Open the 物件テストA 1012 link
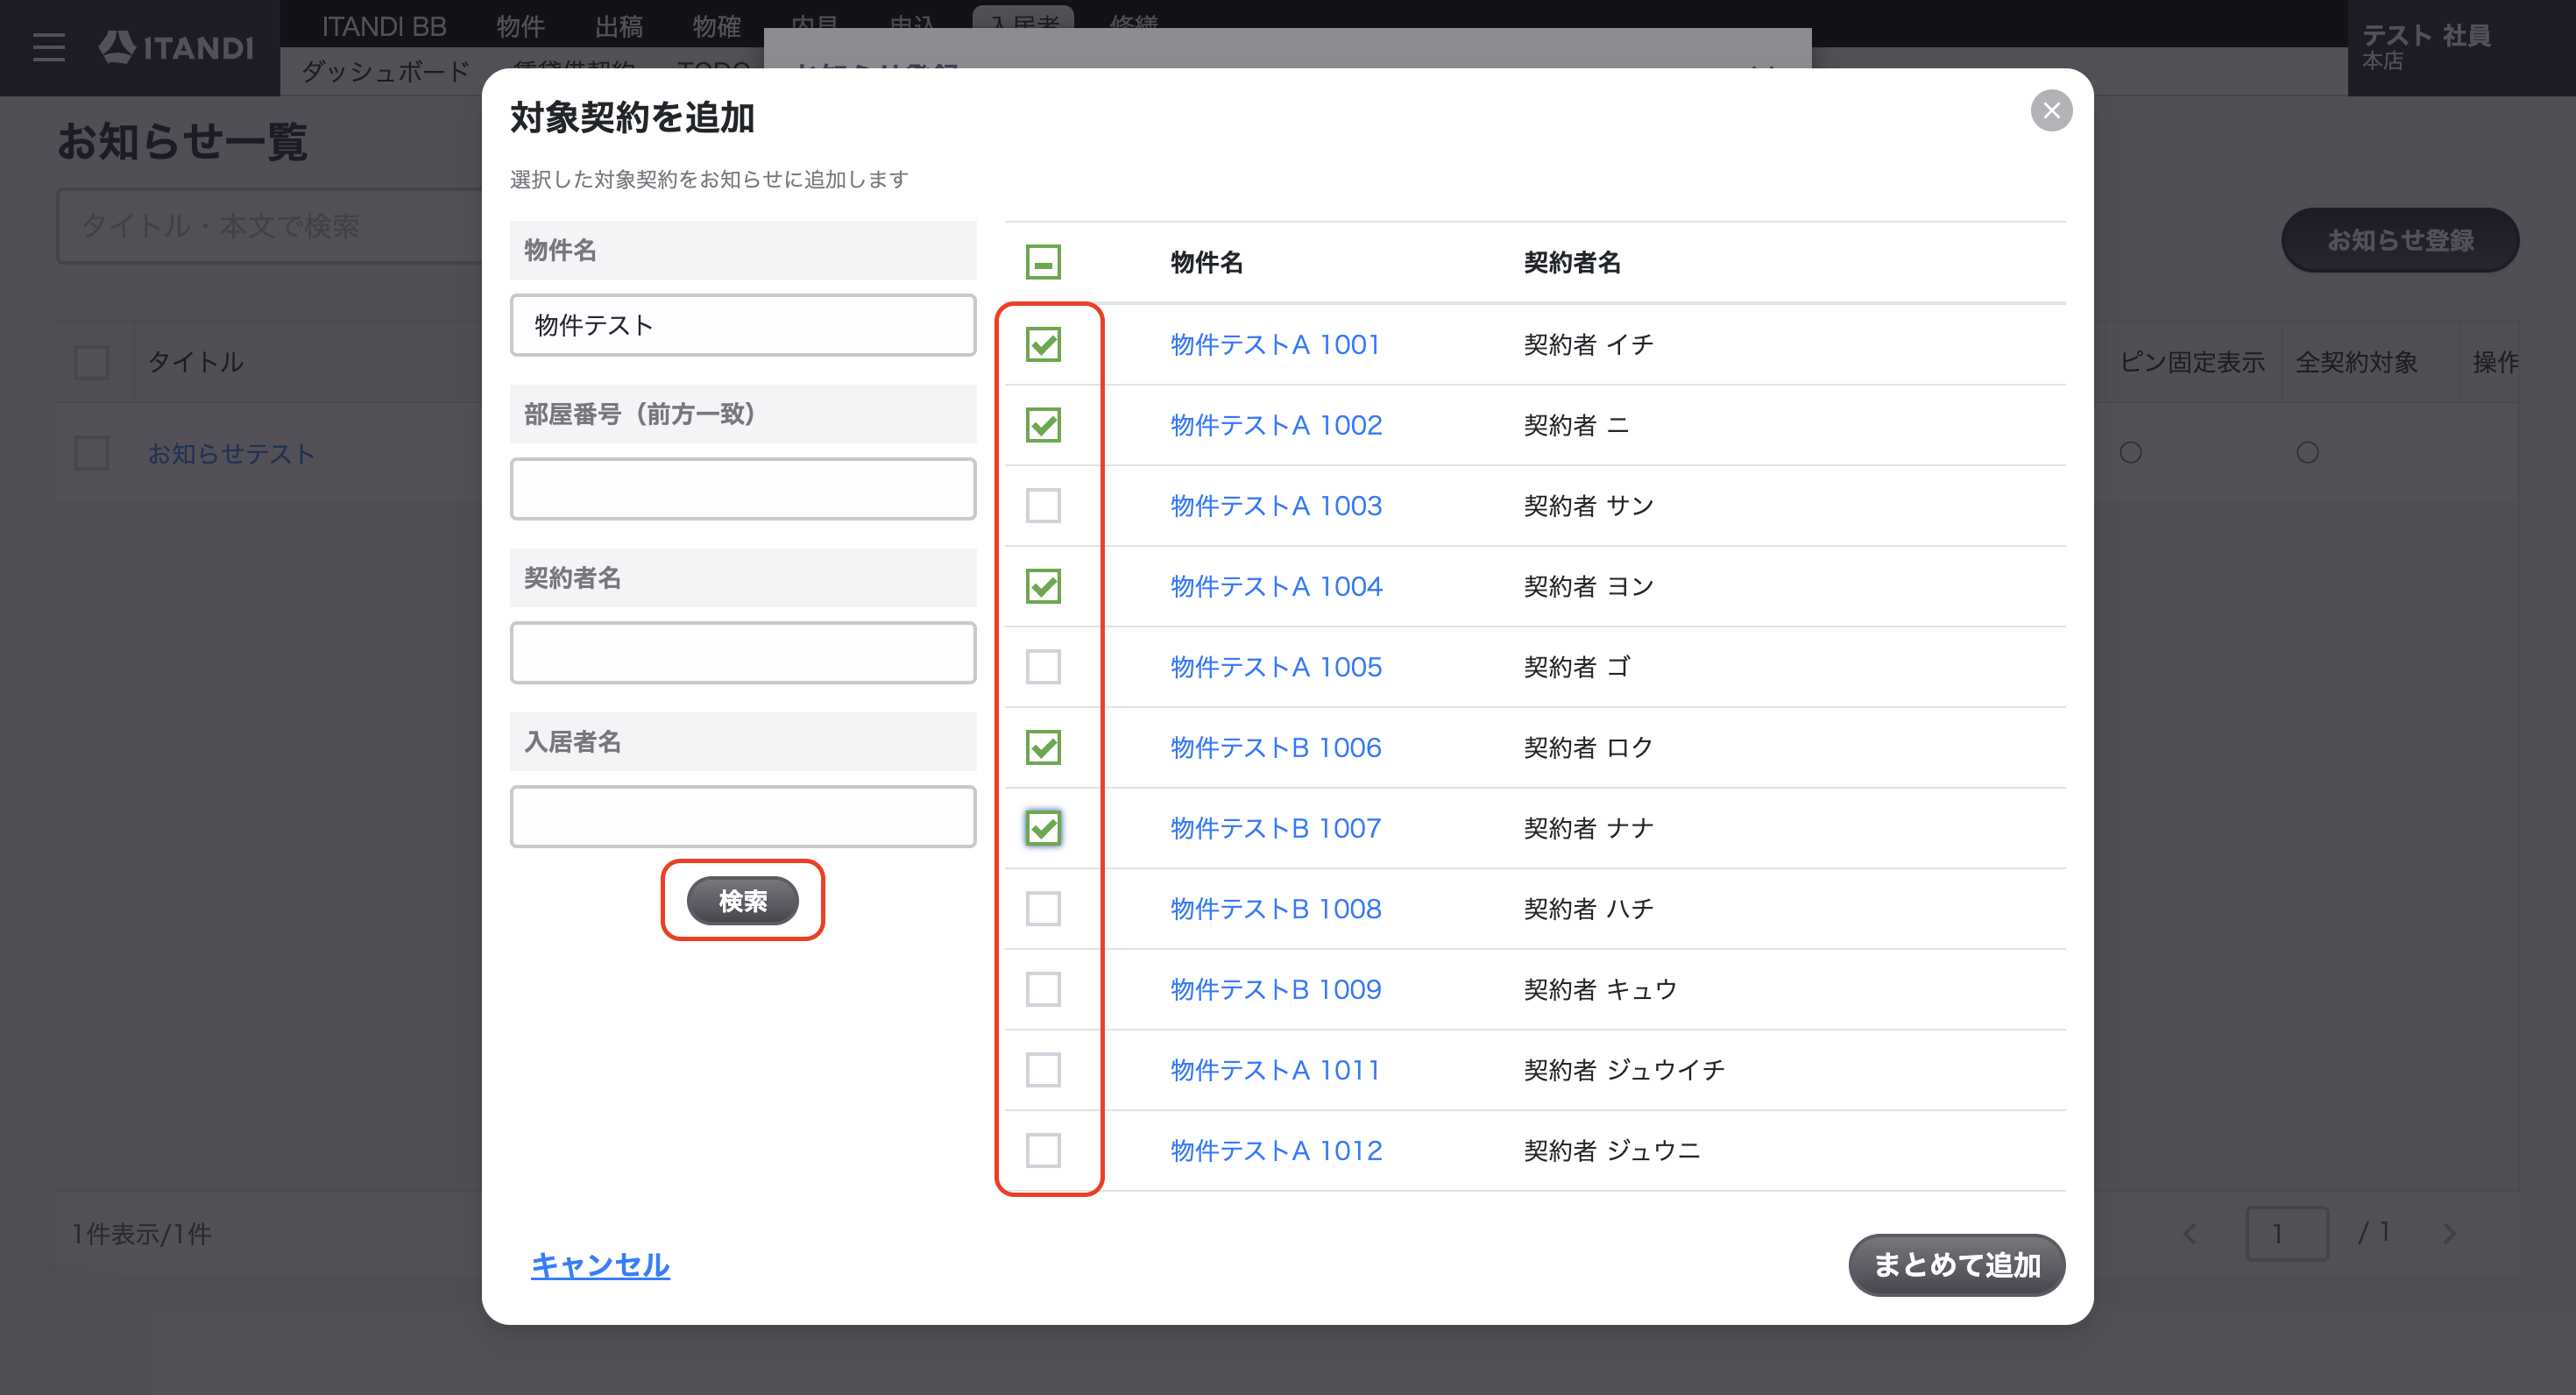The image size is (2576, 1395). coord(1276,1150)
